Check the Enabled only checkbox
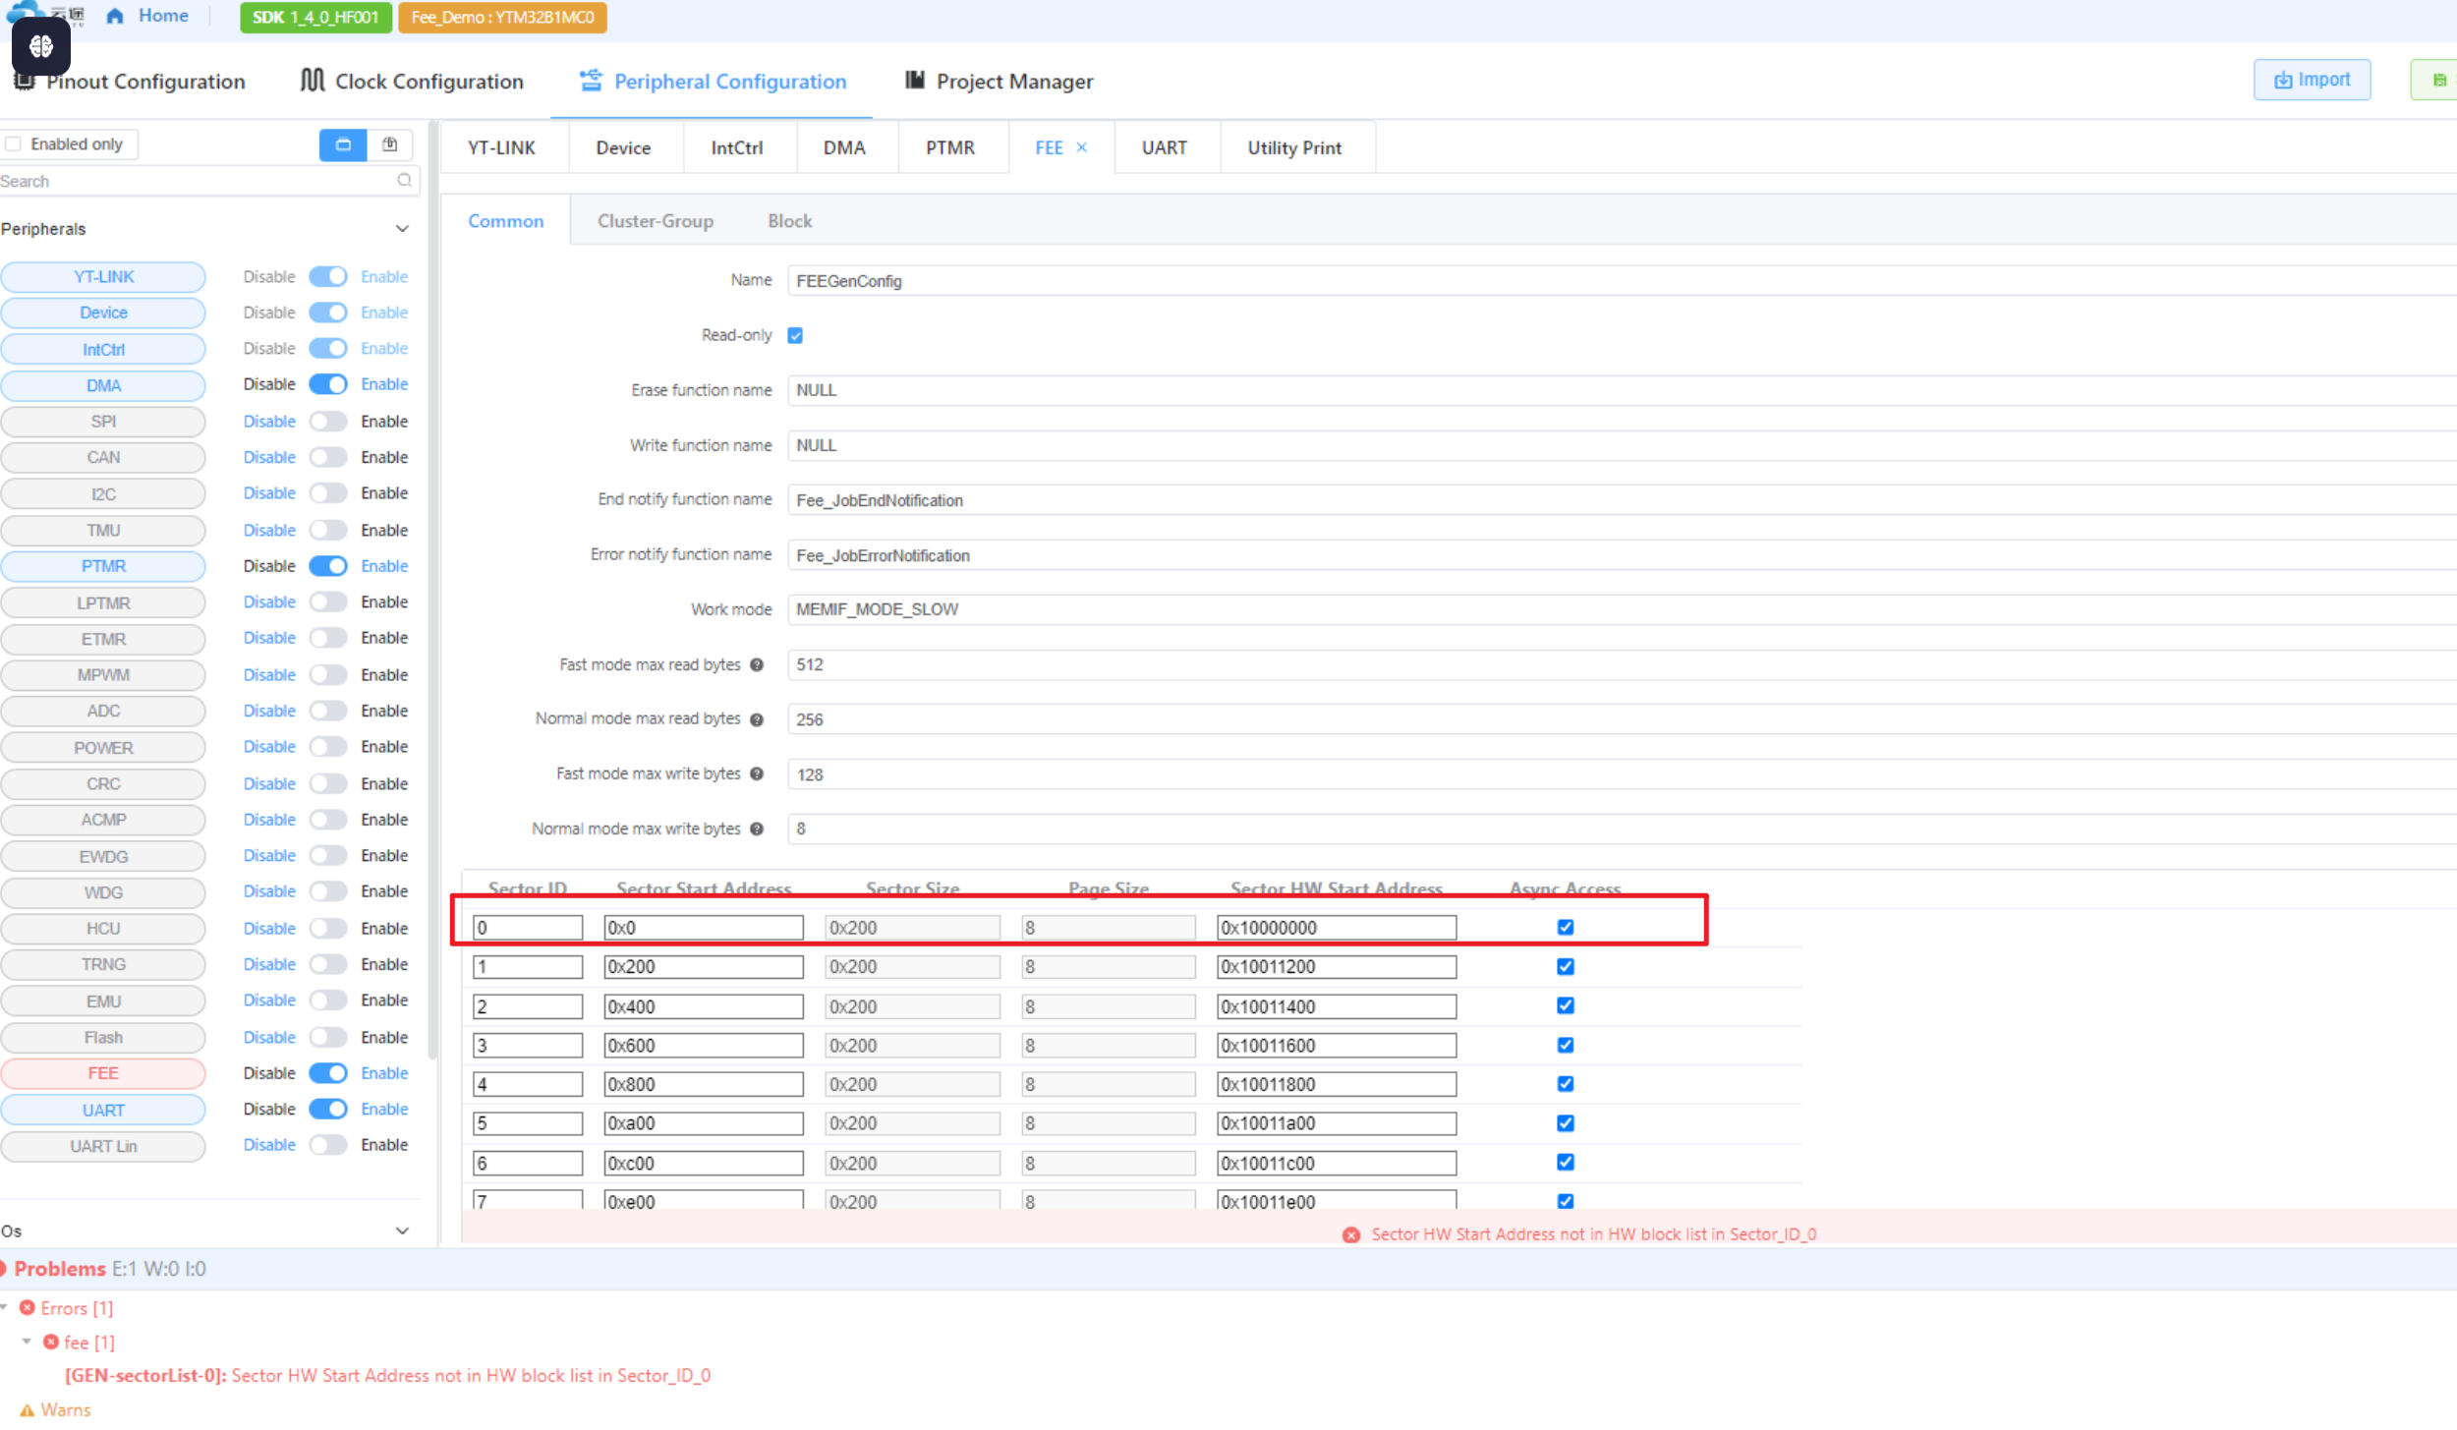This screenshot has height=1430, width=2457. (14, 144)
